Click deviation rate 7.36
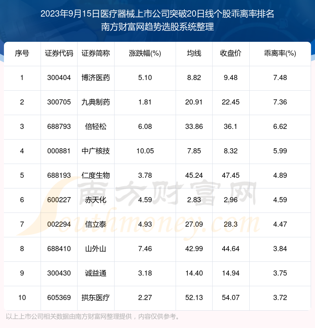Image resolution: width=315 pixels, height=328 pixels. [x=280, y=102]
